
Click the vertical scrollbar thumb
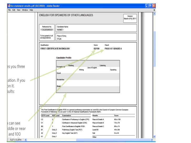click(155, 49)
